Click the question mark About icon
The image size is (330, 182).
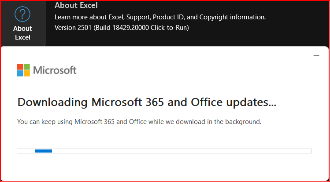(x=22, y=14)
